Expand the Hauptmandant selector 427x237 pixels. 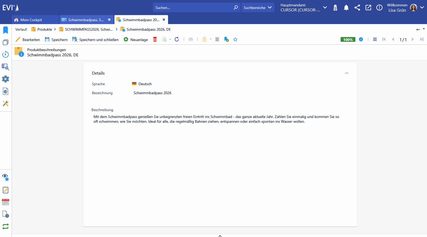click(x=325, y=7)
